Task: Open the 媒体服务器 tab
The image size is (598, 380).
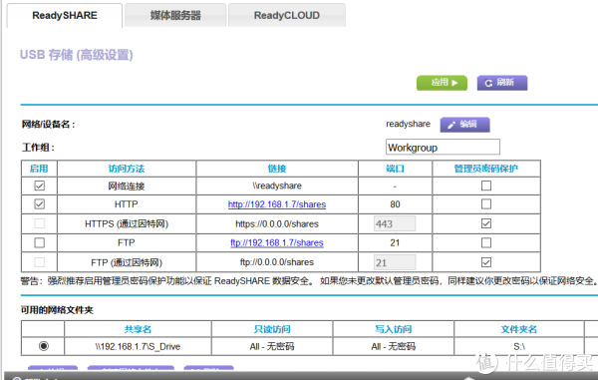Action: coord(175,15)
